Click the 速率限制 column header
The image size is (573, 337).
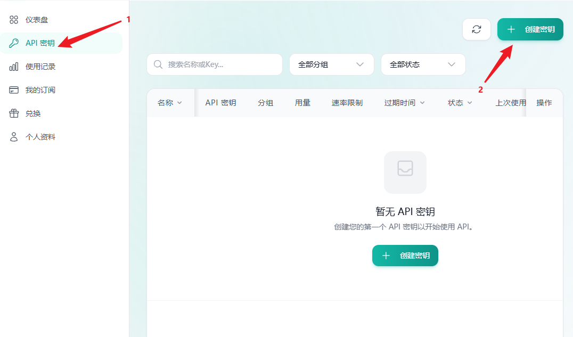click(347, 103)
